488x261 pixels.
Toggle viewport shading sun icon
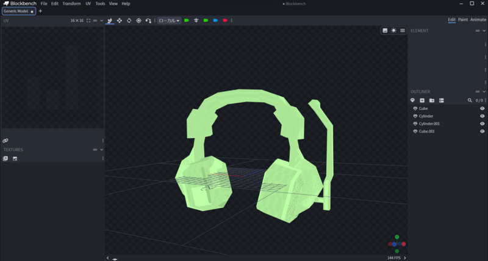393,30
